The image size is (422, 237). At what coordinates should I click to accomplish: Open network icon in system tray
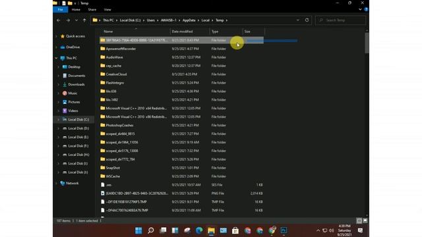pos(325,230)
